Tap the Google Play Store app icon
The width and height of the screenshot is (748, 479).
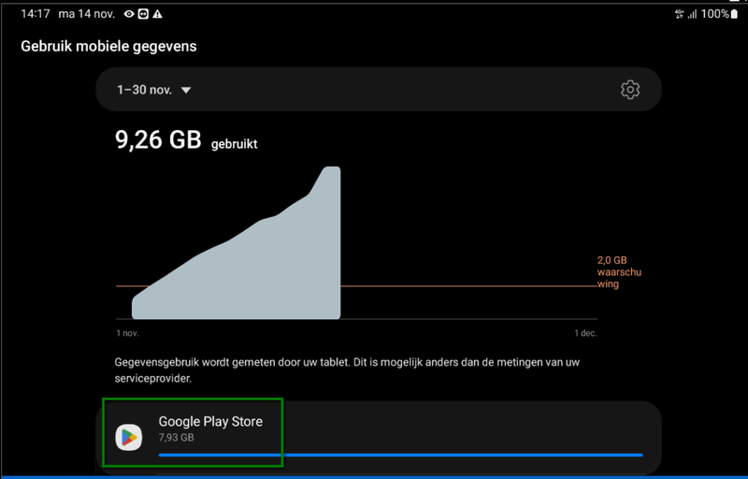point(129,437)
